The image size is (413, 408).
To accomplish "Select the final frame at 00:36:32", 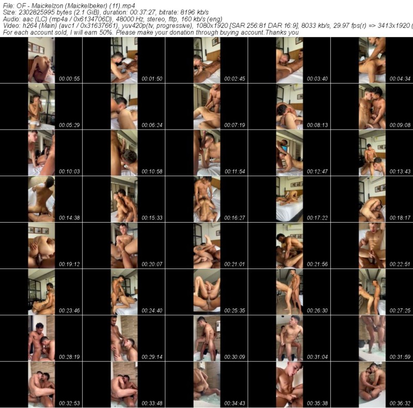I will point(372,385).
